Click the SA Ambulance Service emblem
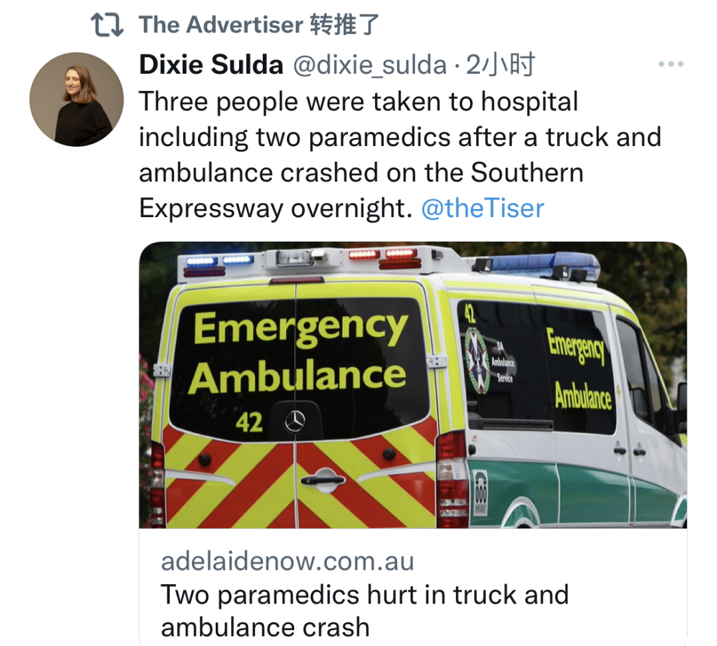Image resolution: width=717 pixels, height=646 pixels. coord(477,361)
